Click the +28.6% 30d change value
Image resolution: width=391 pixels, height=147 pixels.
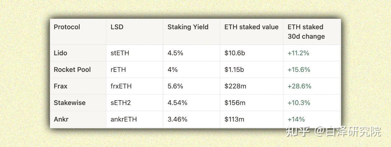pyautogui.click(x=299, y=86)
